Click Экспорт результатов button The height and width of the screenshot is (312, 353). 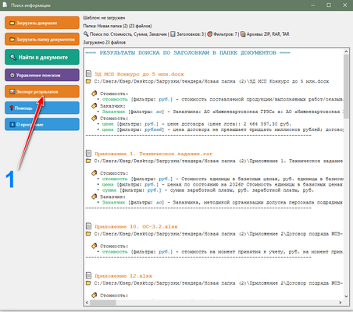(42, 91)
